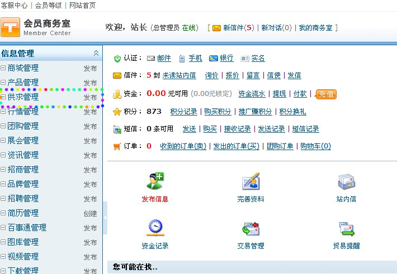The image size is (397, 274).
Task: Click the SMS icon beside 短信
Action: [117, 129]
